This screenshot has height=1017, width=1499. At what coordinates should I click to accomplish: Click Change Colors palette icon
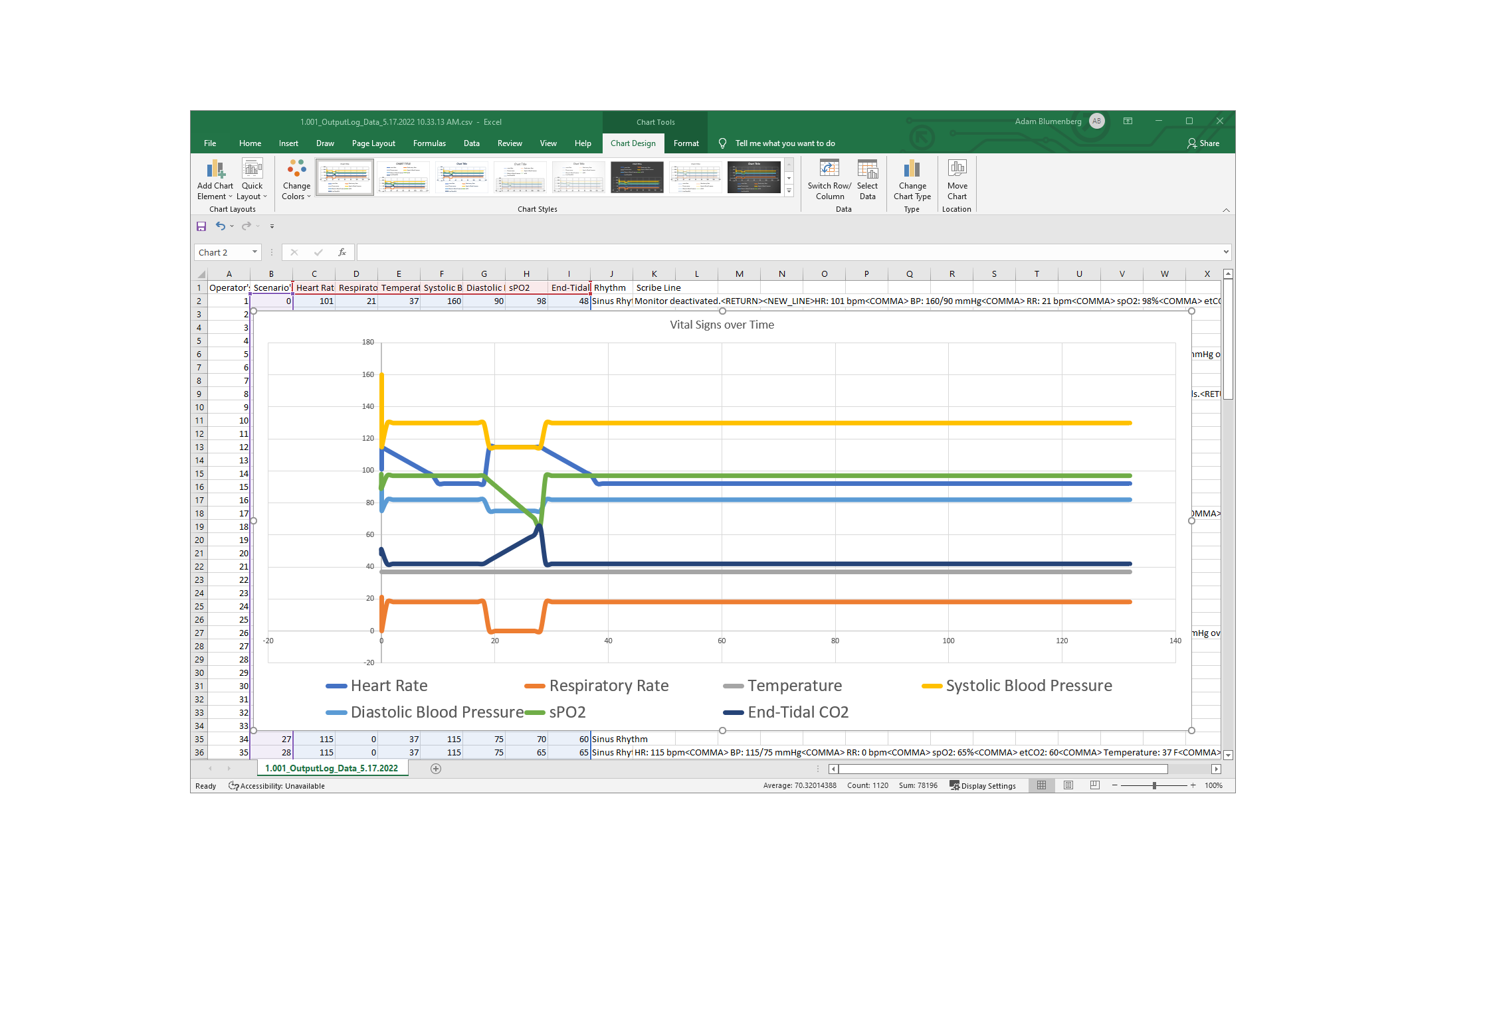(296, 169)
